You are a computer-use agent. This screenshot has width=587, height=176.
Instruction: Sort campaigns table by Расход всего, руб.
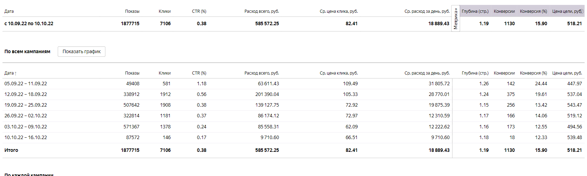(x=262, y=73)
